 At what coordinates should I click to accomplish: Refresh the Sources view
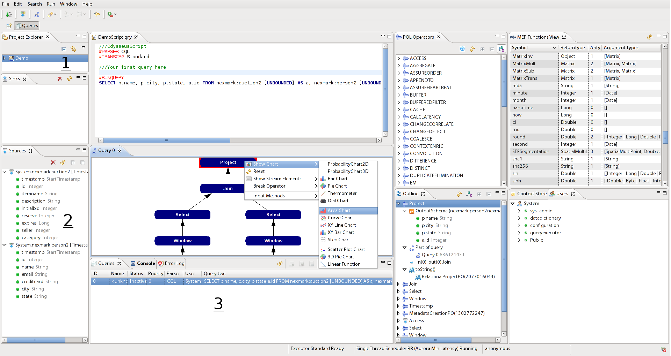pyautogui.click(x=63, y=162)
